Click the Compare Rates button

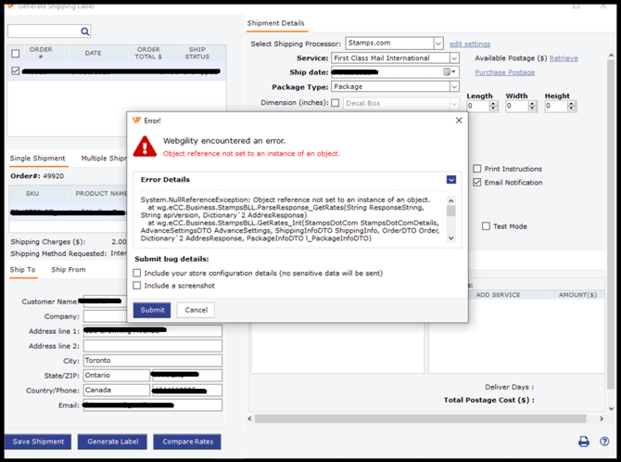coord(187,442)
